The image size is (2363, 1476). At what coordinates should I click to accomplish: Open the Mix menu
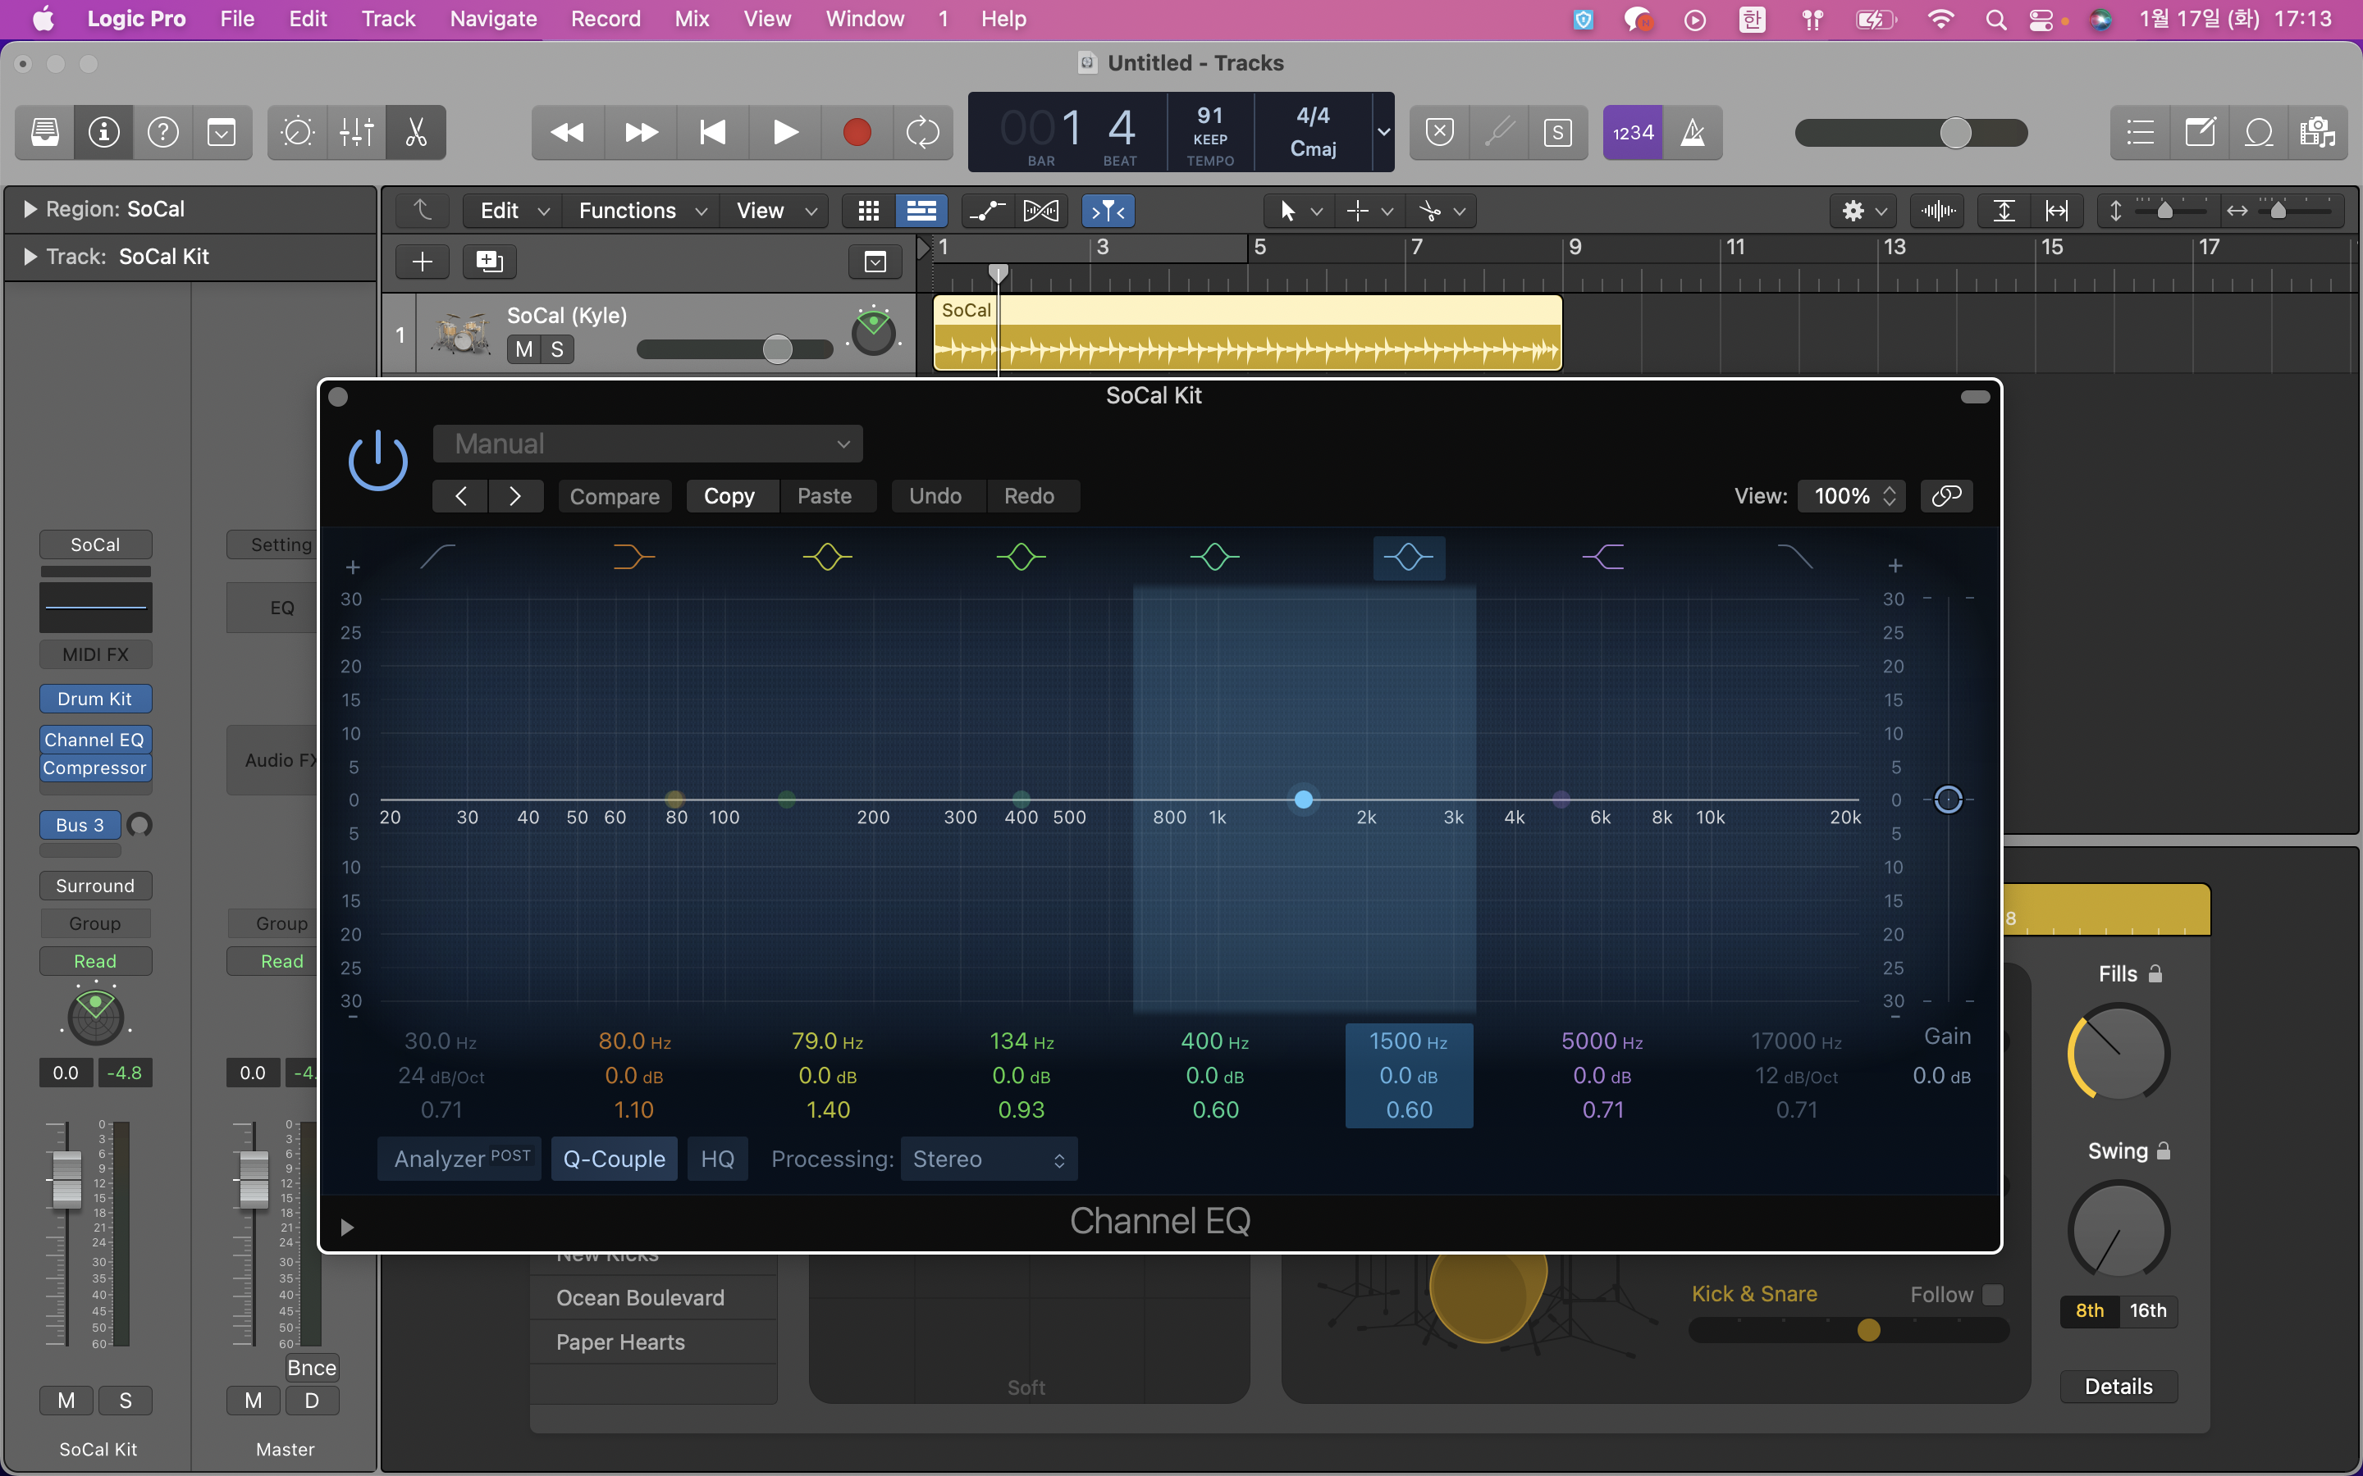692,19
